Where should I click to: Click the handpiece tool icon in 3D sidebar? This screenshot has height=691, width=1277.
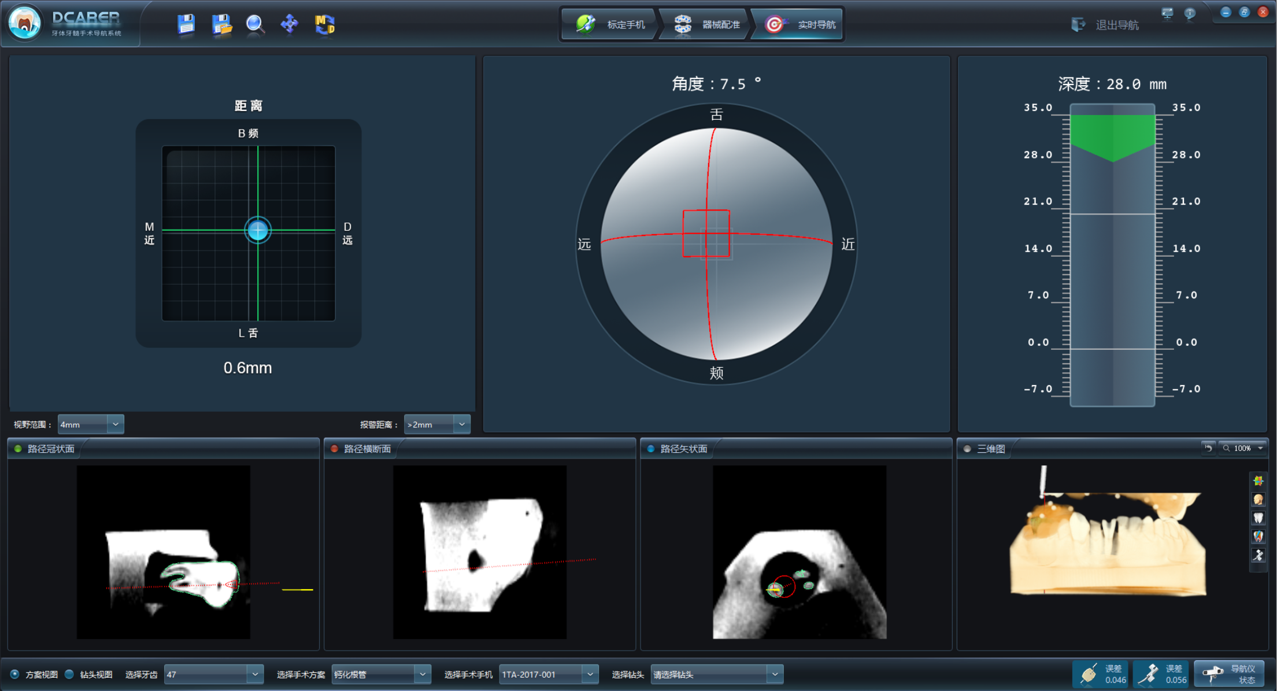pos(1258,556)
